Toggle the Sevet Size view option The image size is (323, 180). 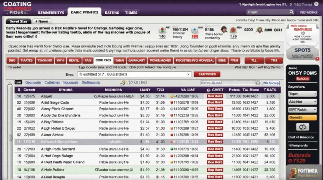click(18, 21)
